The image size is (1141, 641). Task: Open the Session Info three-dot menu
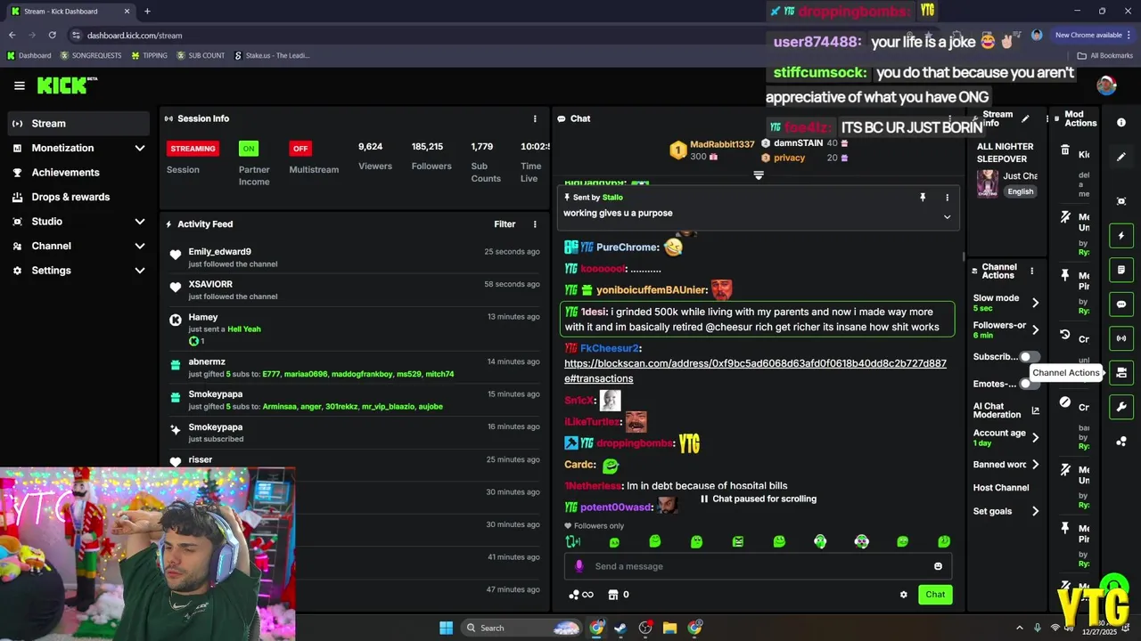[x=535, y=118]
